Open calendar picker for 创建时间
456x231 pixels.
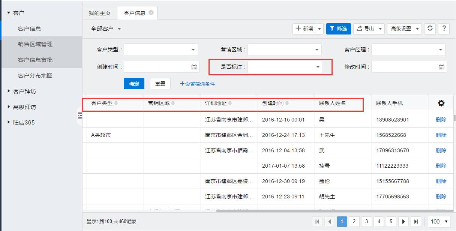click(x=194, y=67)
